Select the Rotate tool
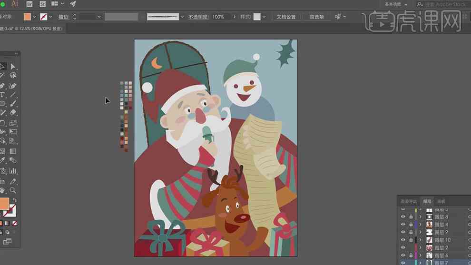471x265 pixels. coord(2,123)
